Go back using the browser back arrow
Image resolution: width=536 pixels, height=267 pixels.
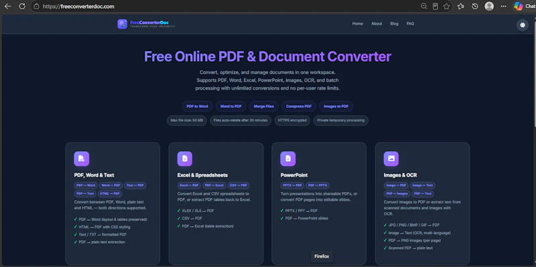point(7,6)
